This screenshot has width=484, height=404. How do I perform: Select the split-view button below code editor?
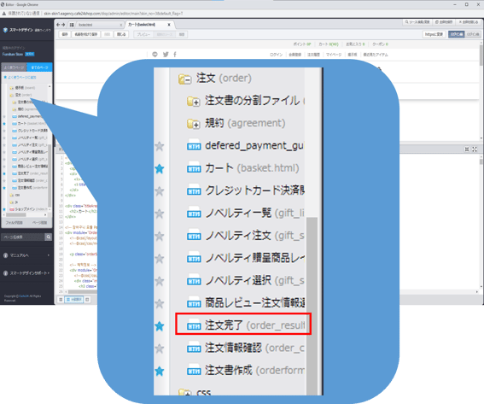pos(74,300)
